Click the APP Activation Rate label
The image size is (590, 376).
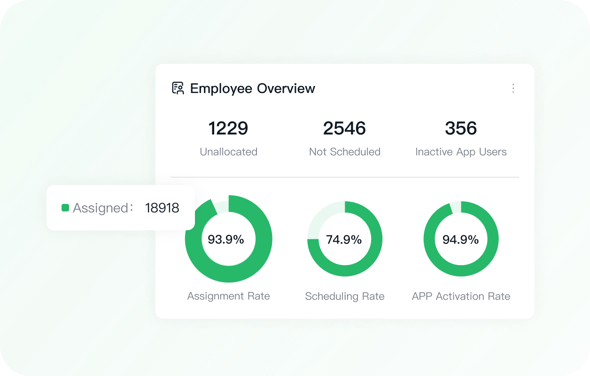click(x=460, y=297)
